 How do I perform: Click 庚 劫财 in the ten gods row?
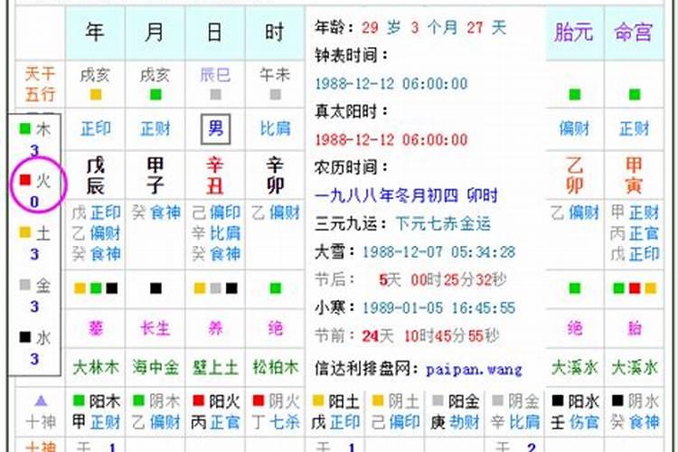click(x=456, y=422)
